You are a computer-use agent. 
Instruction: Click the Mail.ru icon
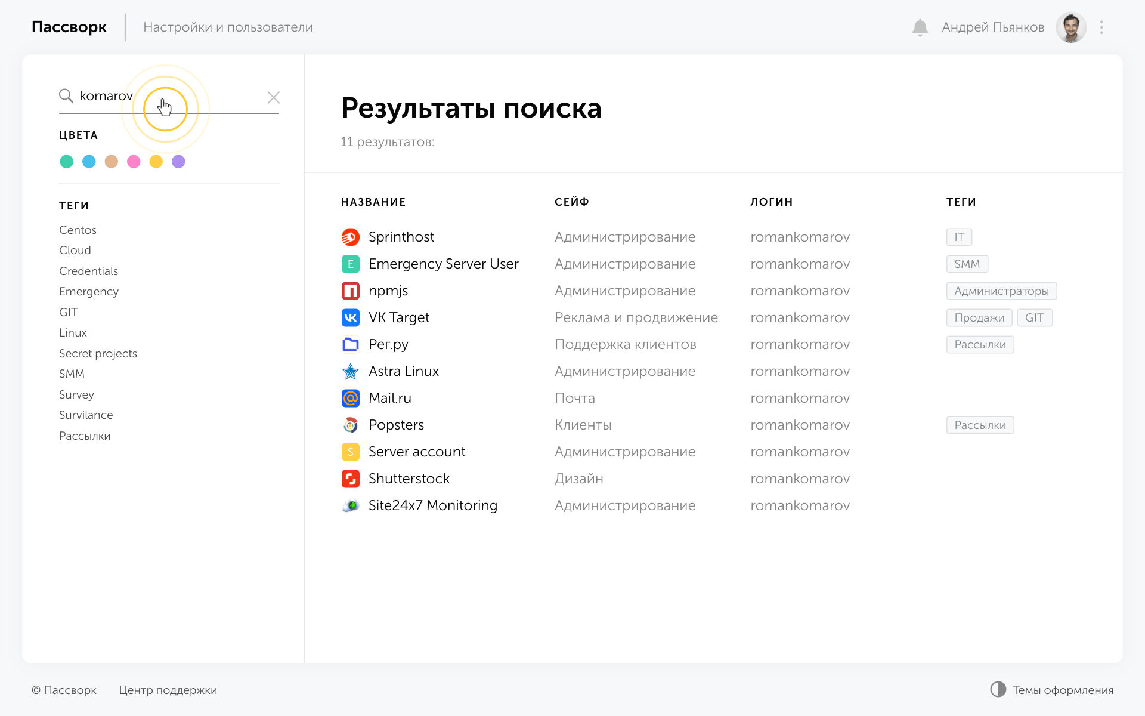click(351, 398)
